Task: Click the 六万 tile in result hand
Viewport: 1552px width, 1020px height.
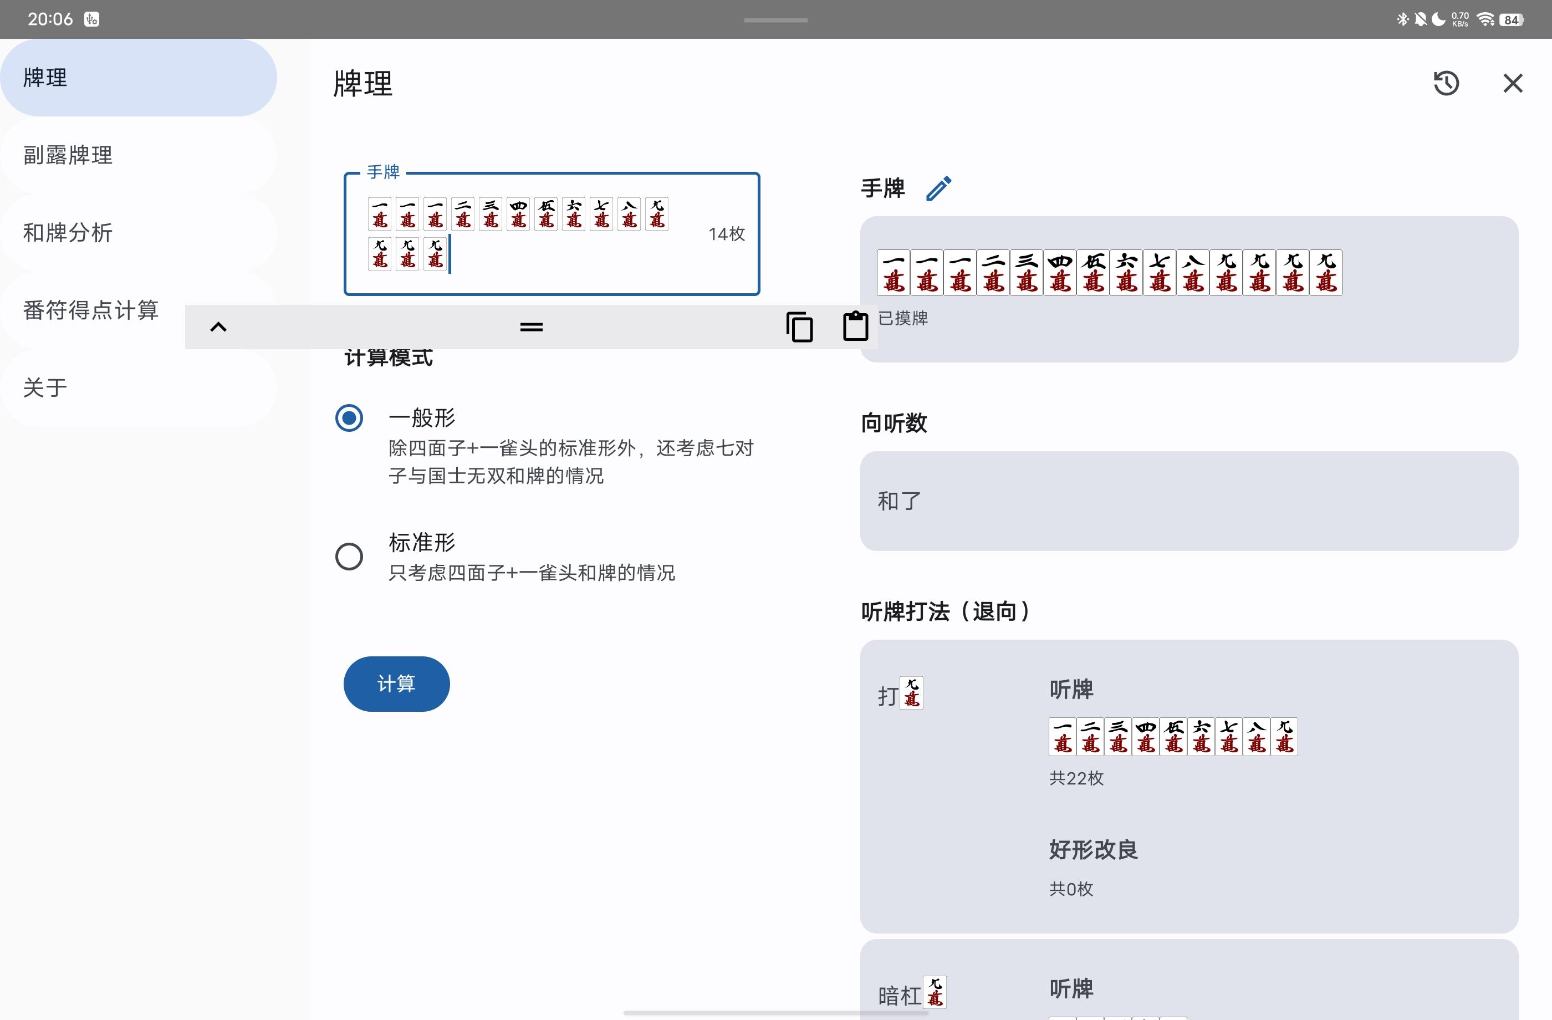Action: pos(1126,273)
